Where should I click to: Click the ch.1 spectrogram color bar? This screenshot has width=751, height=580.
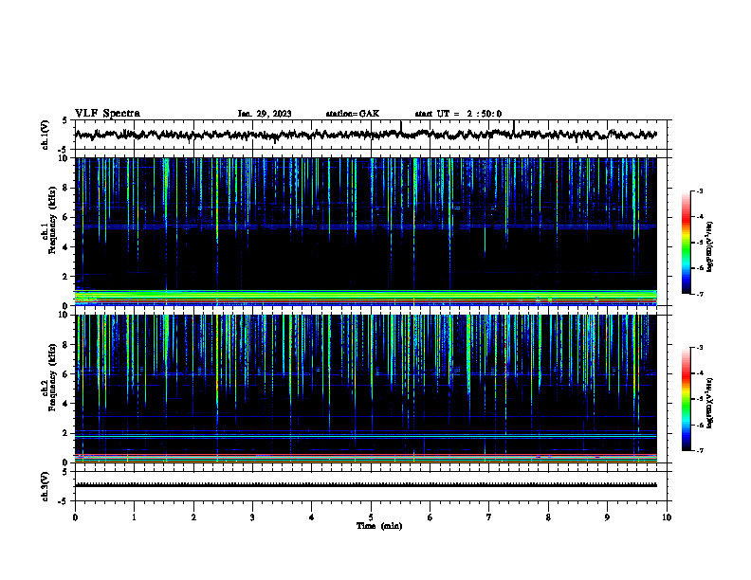[686, 243]
